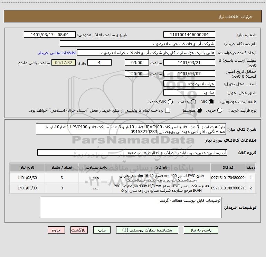This screenshot has width=266, height=257.
Task: Click the پاسخ به نیاز button
Action: point(201,230)
